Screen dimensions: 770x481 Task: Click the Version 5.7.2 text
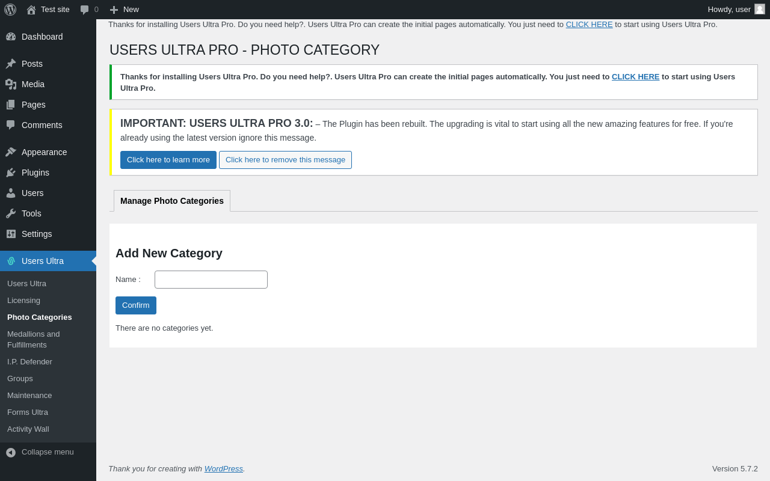[735, 469]
